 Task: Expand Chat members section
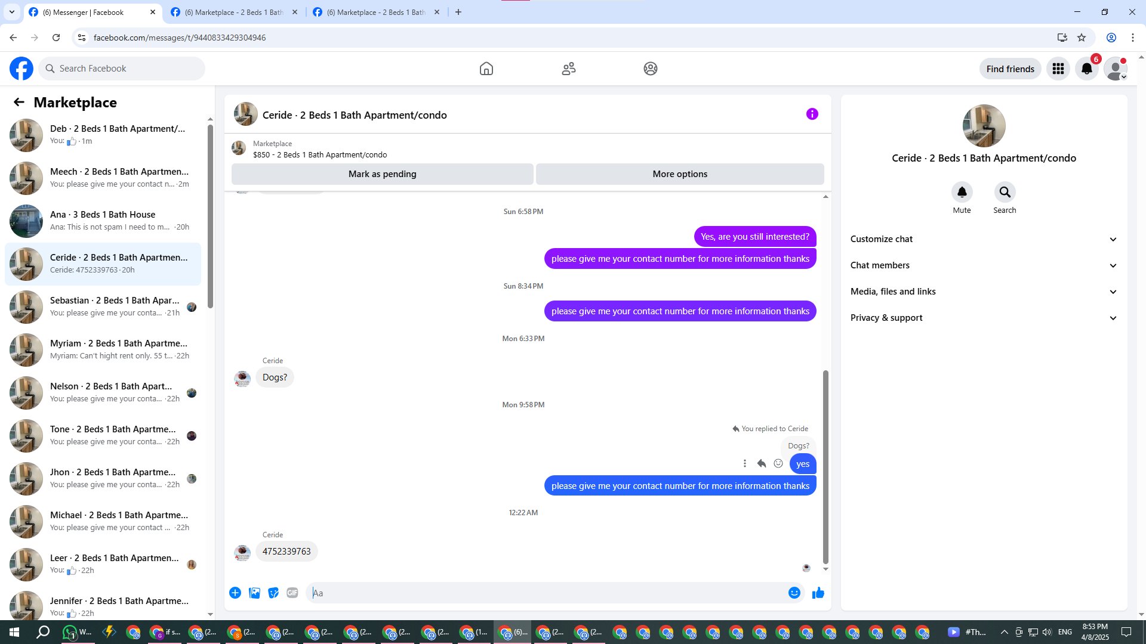point(984,265)
